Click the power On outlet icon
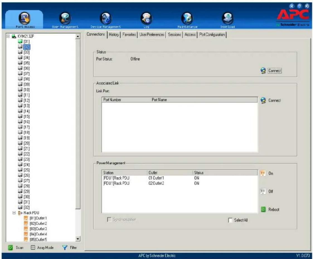The width and height of the screenshot is (313, 259). pos(263,173)
